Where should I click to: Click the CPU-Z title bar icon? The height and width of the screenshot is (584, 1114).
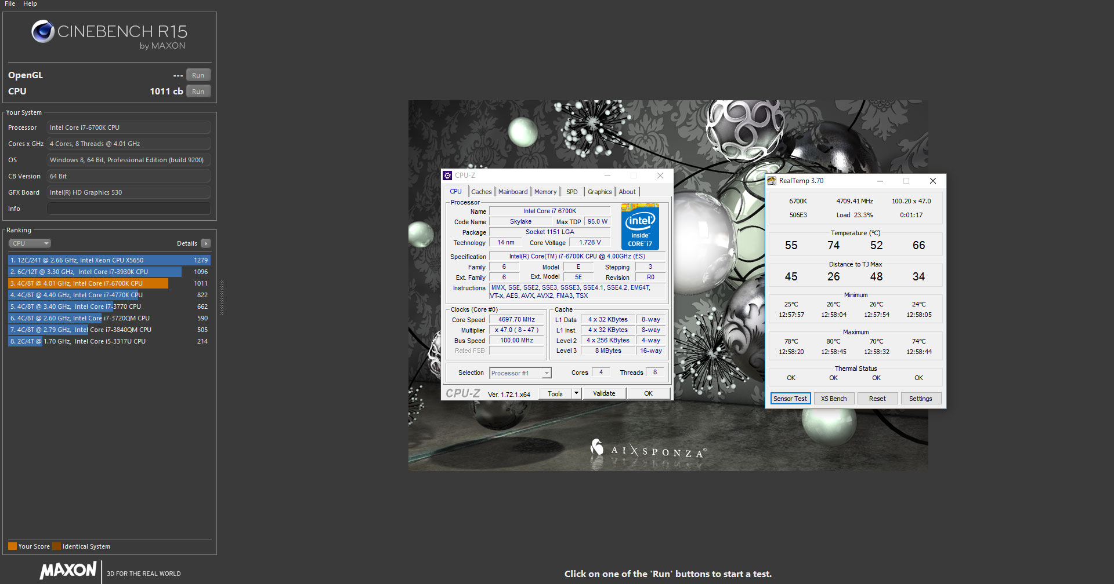pos(447,176)
